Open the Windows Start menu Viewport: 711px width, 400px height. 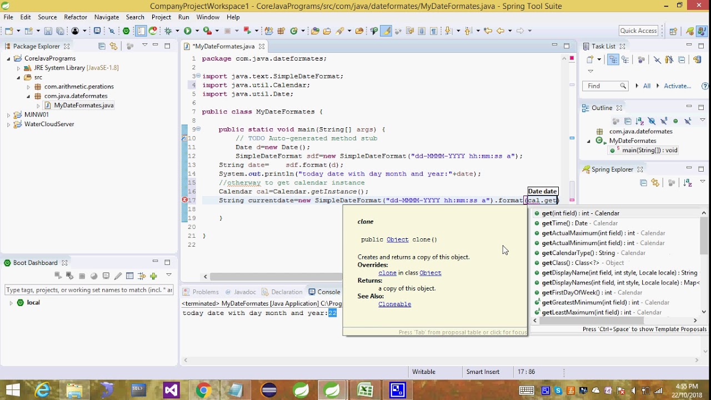pos(12,391)
